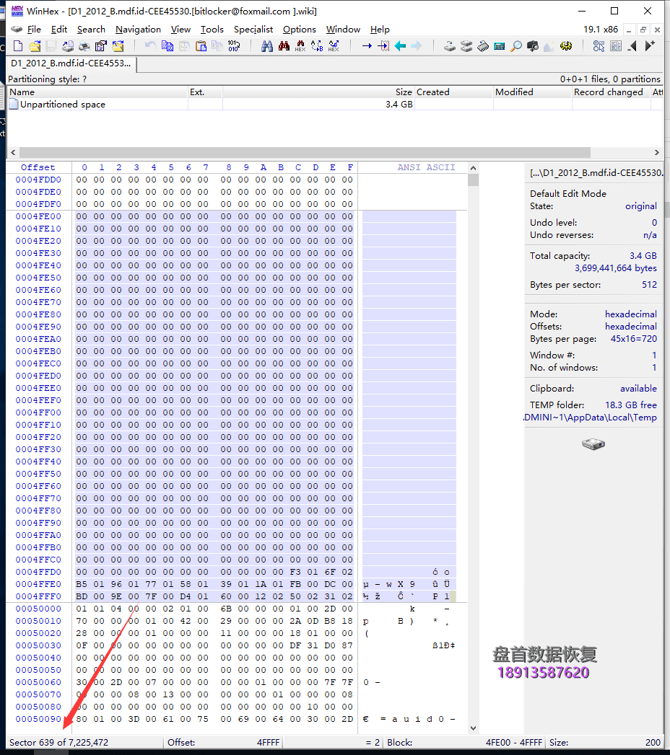Open the Help menu
This screenshot has height=755, width=670.
pos(380,30)
